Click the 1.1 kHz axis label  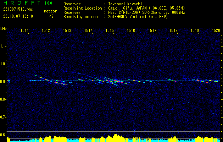point(3,46)
